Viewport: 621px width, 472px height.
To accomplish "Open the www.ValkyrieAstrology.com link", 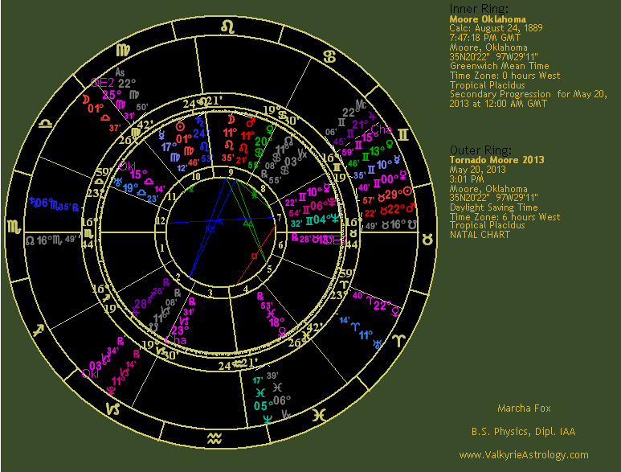I will point(523,455).
